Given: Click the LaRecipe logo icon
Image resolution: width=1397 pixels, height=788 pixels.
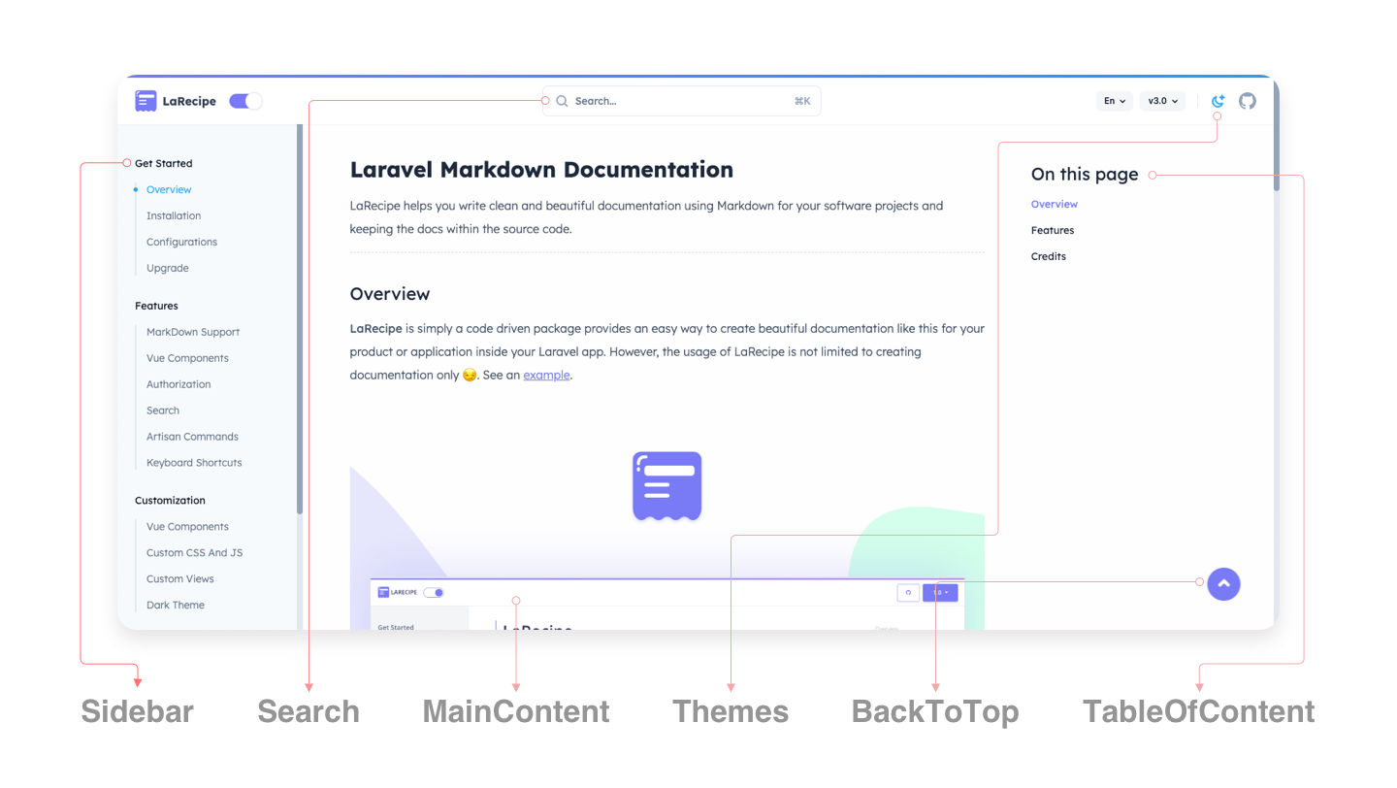Looking at the screenshot, I should click(x=146, y=101).
